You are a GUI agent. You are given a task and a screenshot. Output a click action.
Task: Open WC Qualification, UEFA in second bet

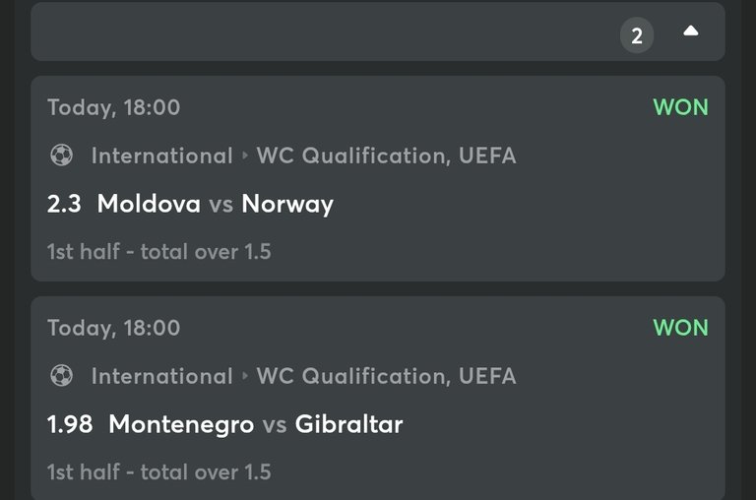[386, 376]
